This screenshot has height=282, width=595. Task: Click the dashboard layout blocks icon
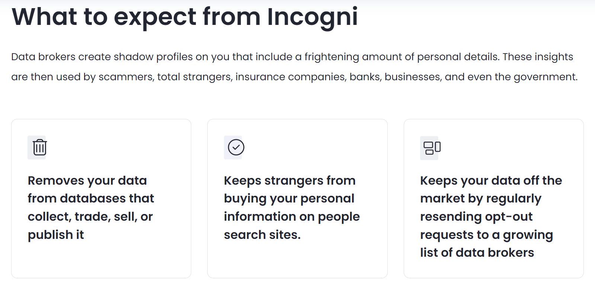432,148
